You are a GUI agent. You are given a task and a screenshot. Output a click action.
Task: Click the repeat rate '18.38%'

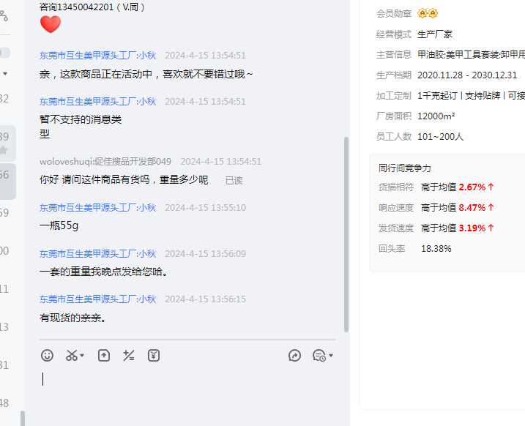click(436, 249)
